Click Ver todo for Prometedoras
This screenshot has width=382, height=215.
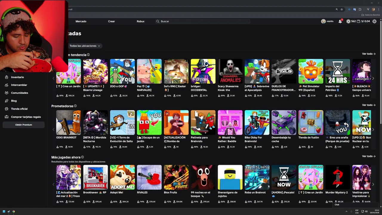click(x=369, y=105)
